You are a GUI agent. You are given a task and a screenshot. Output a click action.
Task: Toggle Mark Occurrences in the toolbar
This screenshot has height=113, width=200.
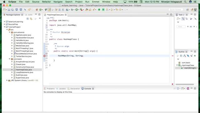pos(49,10)
